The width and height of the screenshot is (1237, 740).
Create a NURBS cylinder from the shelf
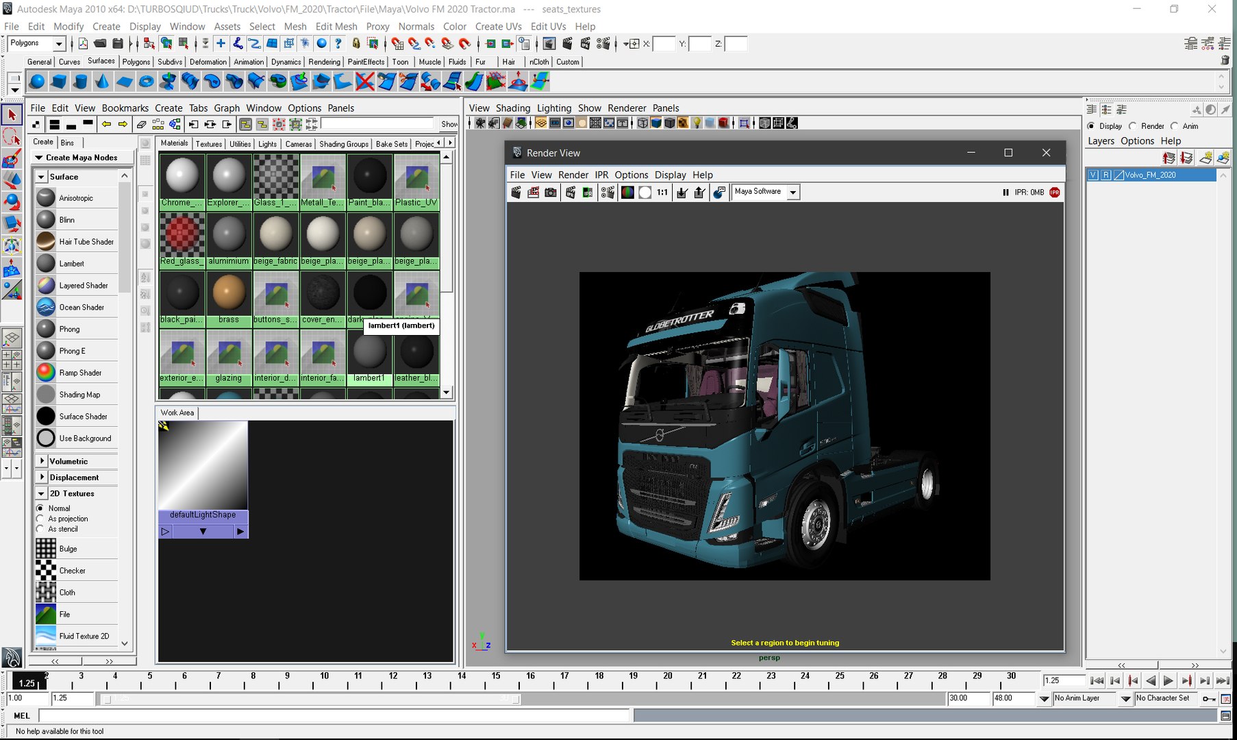pyautogui.click(x=81, y=82)
